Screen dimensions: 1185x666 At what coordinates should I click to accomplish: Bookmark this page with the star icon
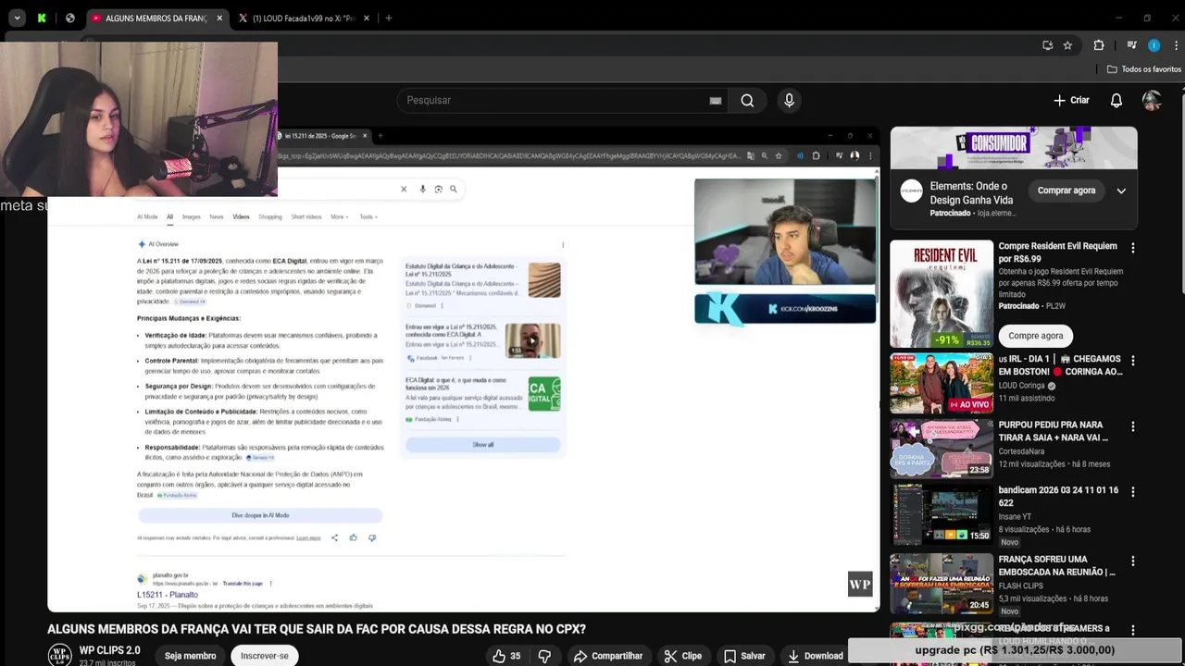(1067, 44)
